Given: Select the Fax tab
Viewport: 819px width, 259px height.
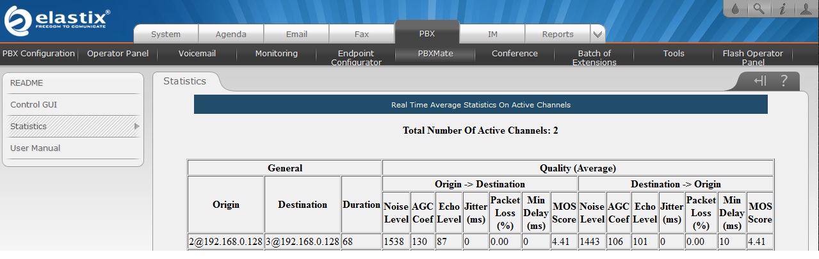Looking at the screenshot, I should point(361,35).
